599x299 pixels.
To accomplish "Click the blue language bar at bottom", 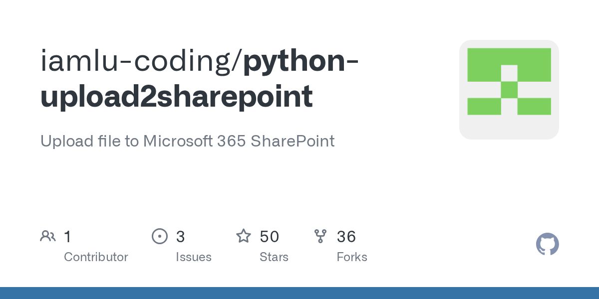I will [x=299, y=293].
